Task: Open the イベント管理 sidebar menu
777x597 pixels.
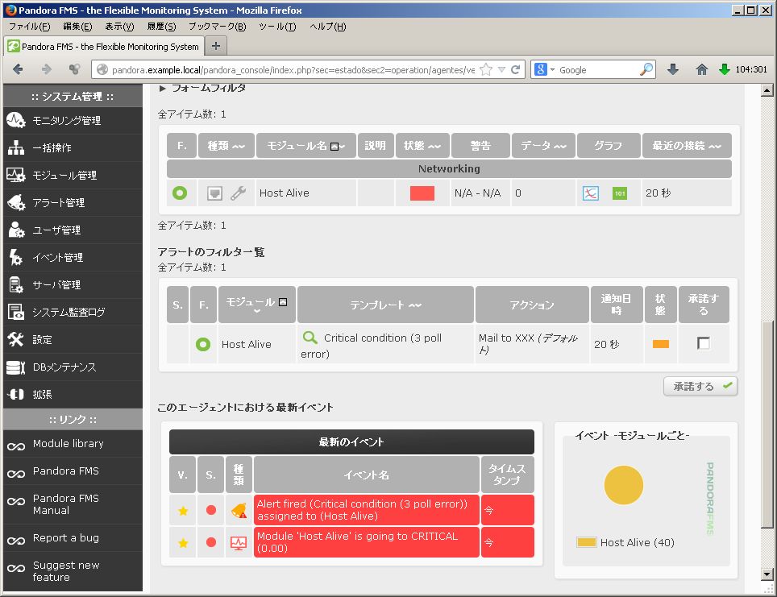Action: coord(73,258)
